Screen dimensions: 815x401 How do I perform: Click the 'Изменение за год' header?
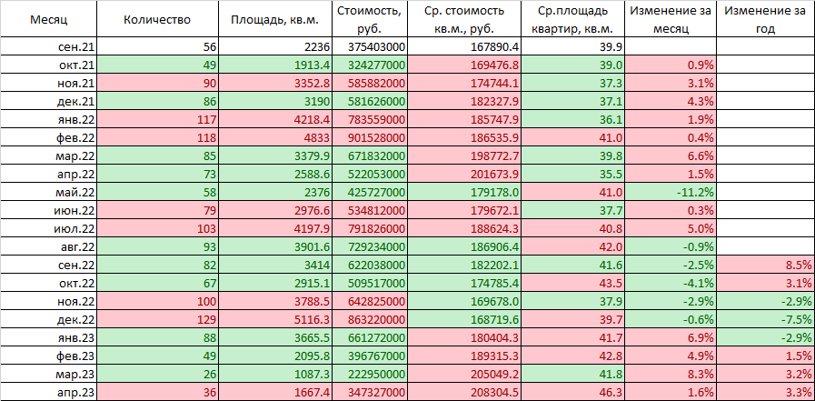765,20
